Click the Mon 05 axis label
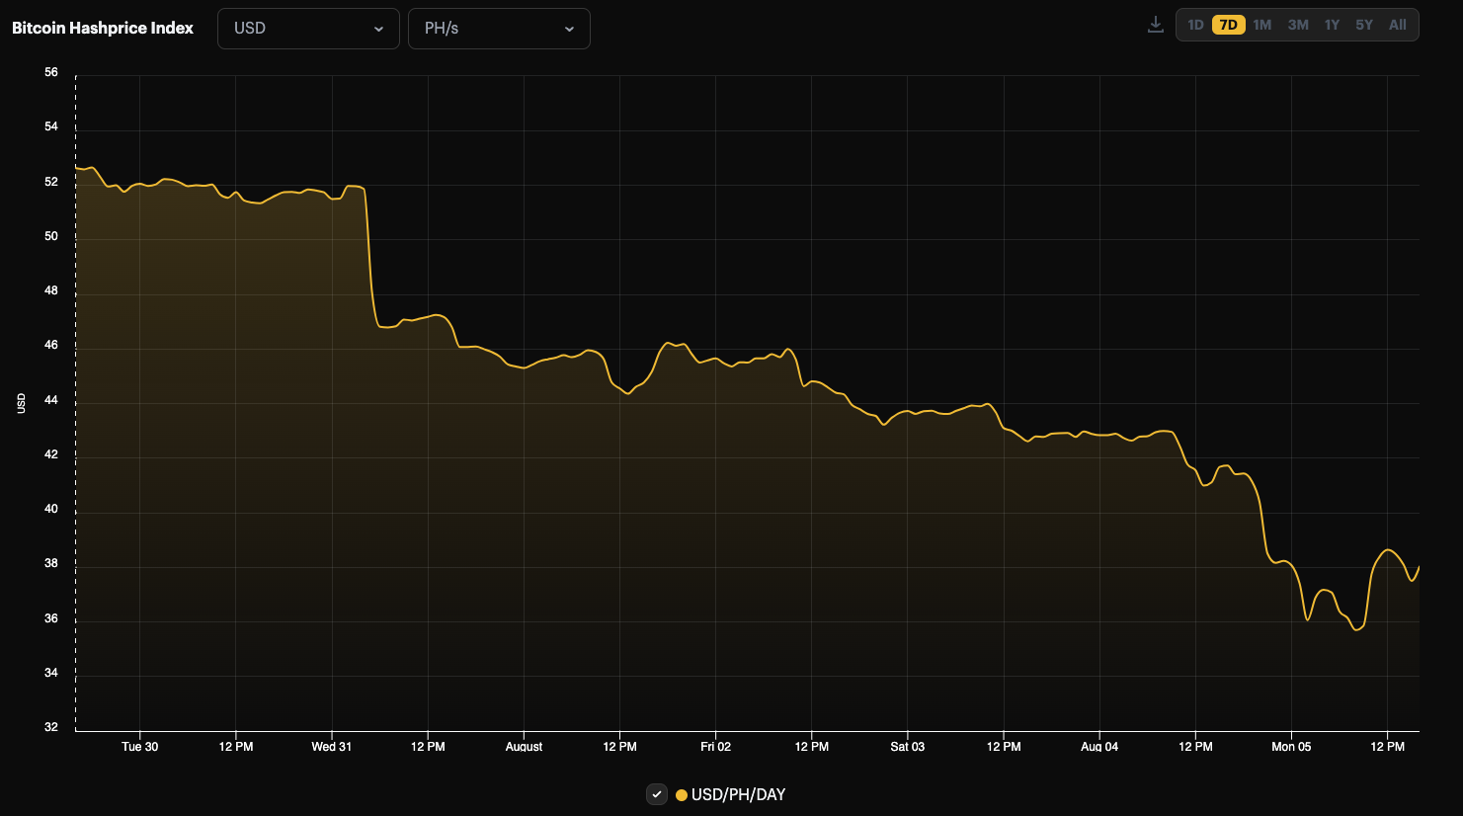The width and height of the screenshot is (1463, 816). coord(1290,747)
